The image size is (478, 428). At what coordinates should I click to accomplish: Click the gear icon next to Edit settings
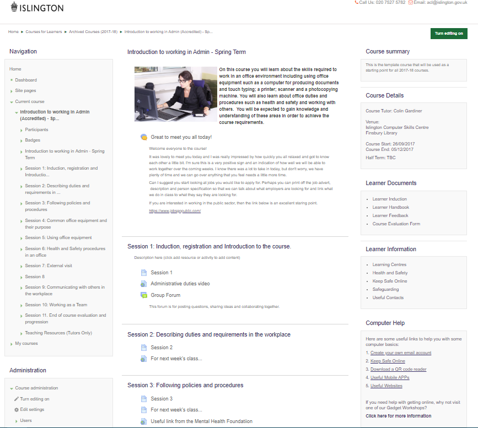point(17,410)
